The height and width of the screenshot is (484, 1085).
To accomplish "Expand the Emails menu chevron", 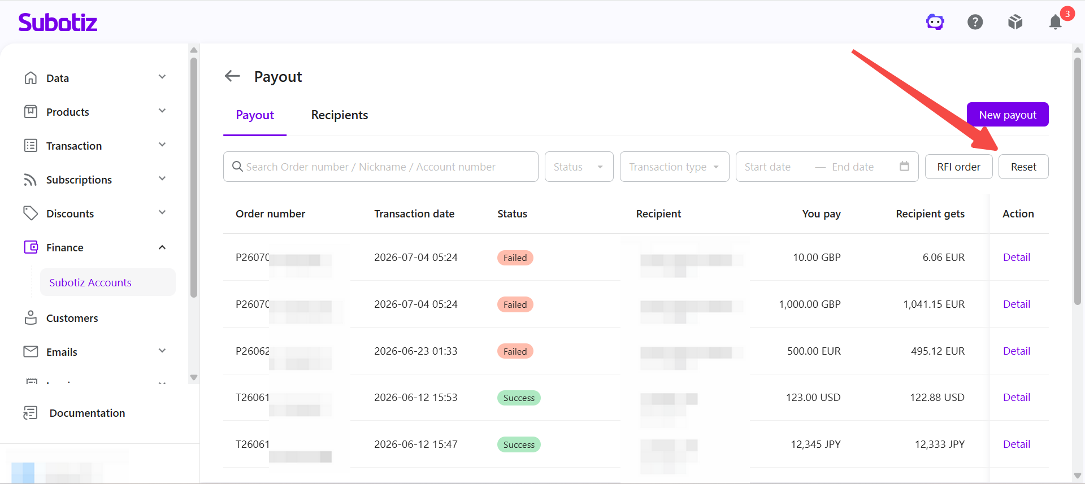I will (x=162, y=351).
